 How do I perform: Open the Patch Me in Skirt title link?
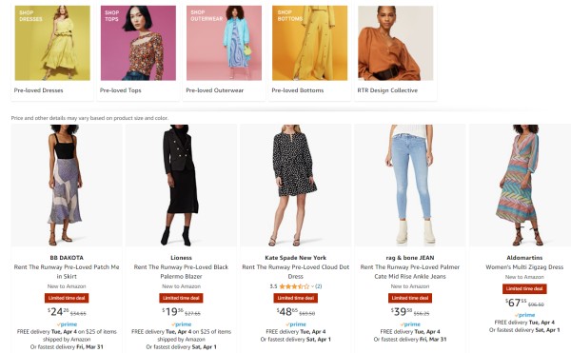coord(67,271)
